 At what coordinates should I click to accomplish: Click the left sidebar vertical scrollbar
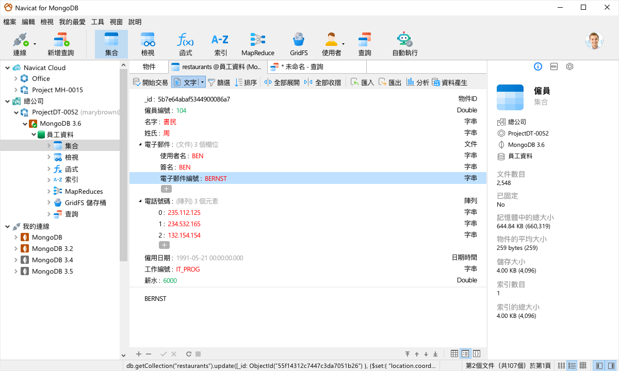pos(123,165)
